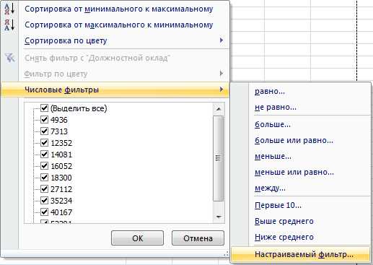Expand arrow next to Числовые фильтры
The image size is (373, 265).
point(221,90)
